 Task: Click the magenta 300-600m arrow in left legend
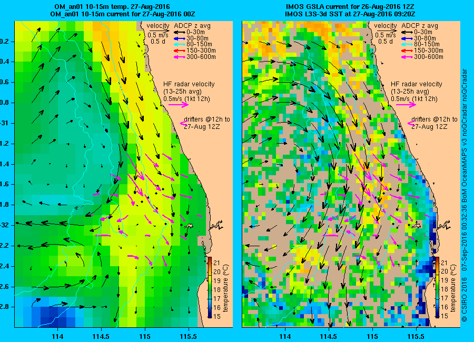pos(179,57)
